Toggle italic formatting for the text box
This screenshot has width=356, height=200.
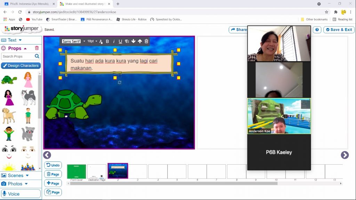click(114, 41)
